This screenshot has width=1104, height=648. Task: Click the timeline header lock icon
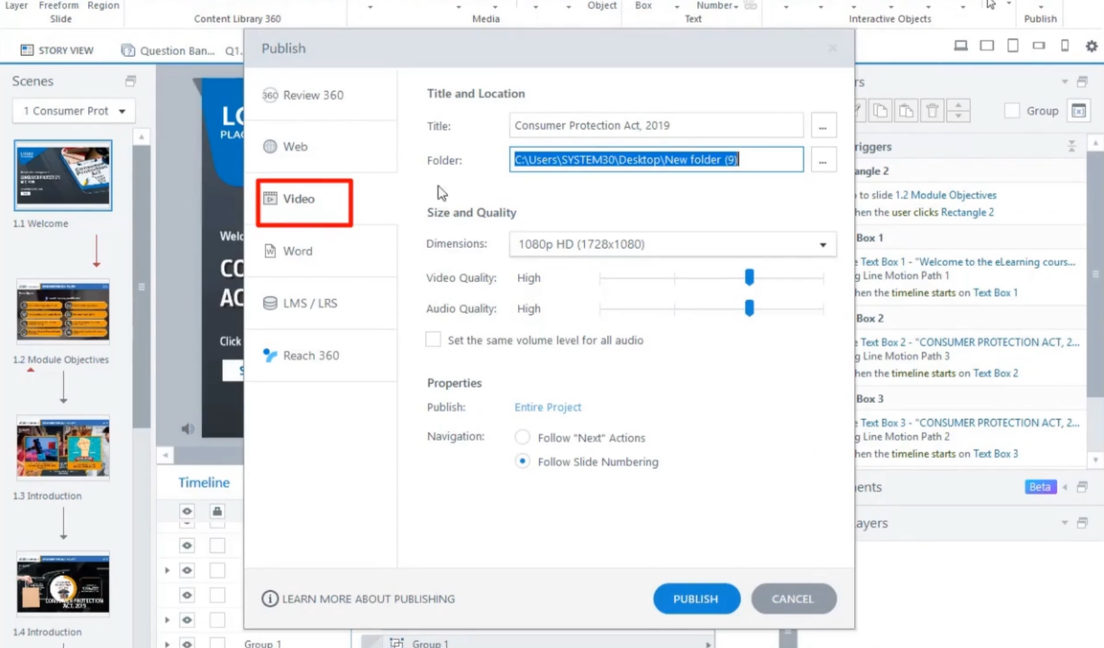pyautogui.click(x=216, y=511)
